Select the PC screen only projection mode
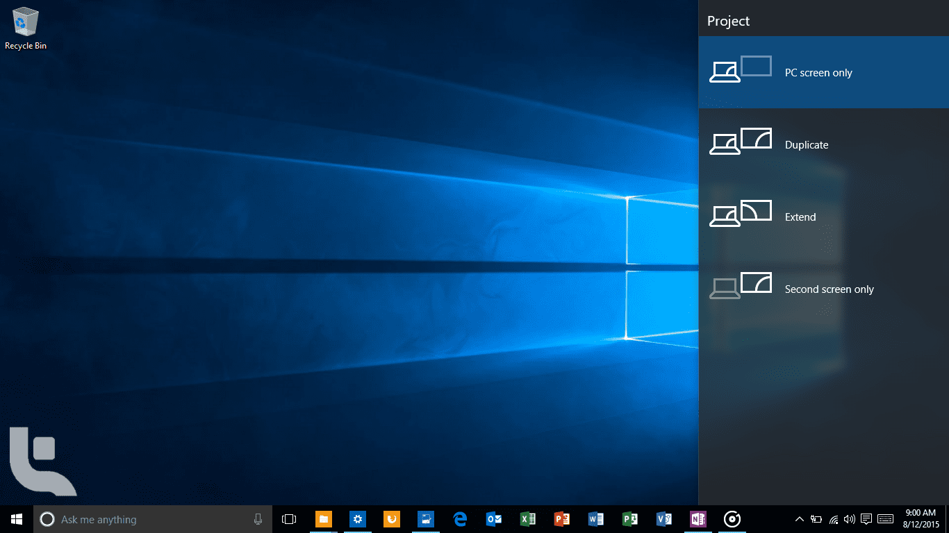949x533 pixels. 823,72
